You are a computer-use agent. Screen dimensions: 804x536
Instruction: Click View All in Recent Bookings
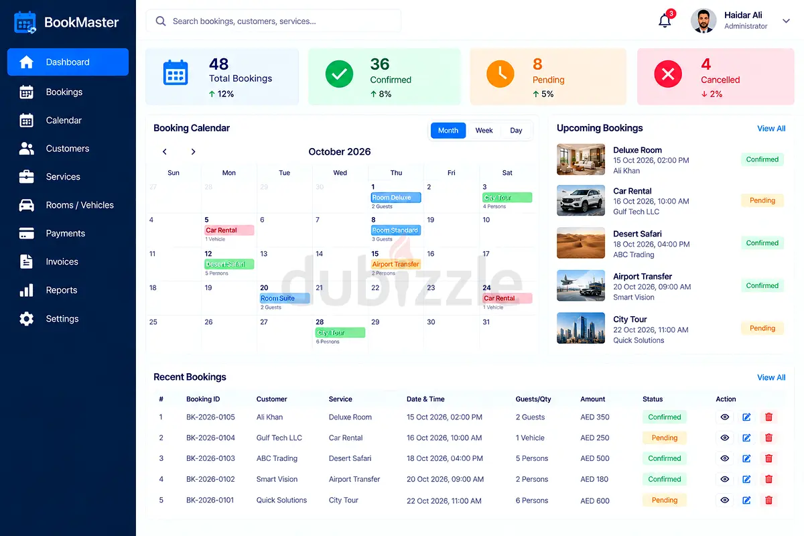(x=771, y=378)
